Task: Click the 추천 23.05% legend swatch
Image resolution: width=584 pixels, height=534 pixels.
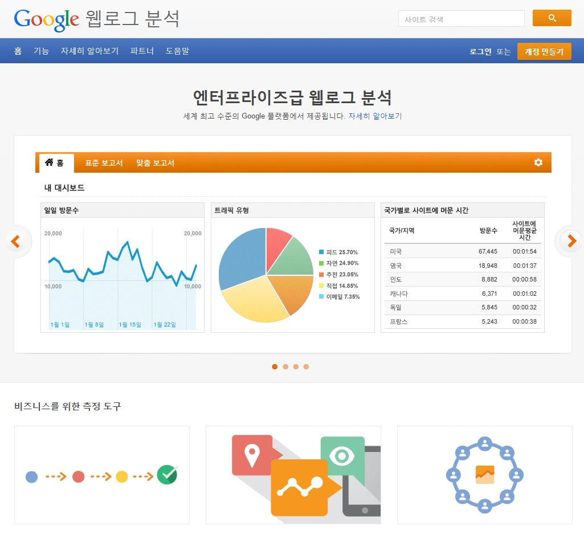Action: 321,275
